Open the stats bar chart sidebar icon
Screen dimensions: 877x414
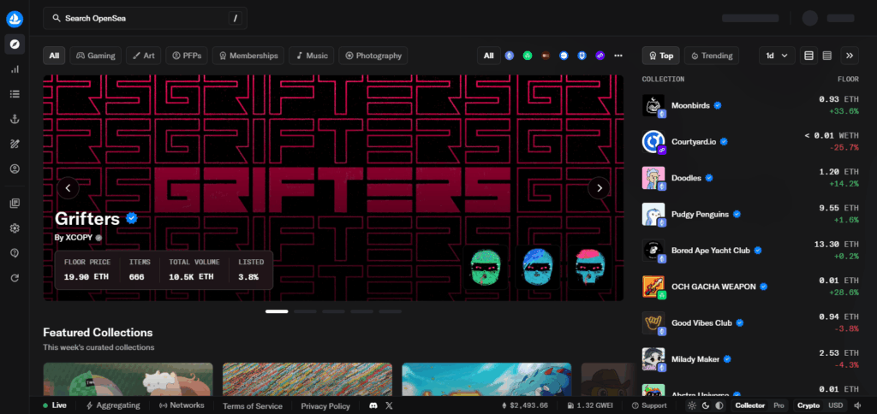click(x=15, y=69)
